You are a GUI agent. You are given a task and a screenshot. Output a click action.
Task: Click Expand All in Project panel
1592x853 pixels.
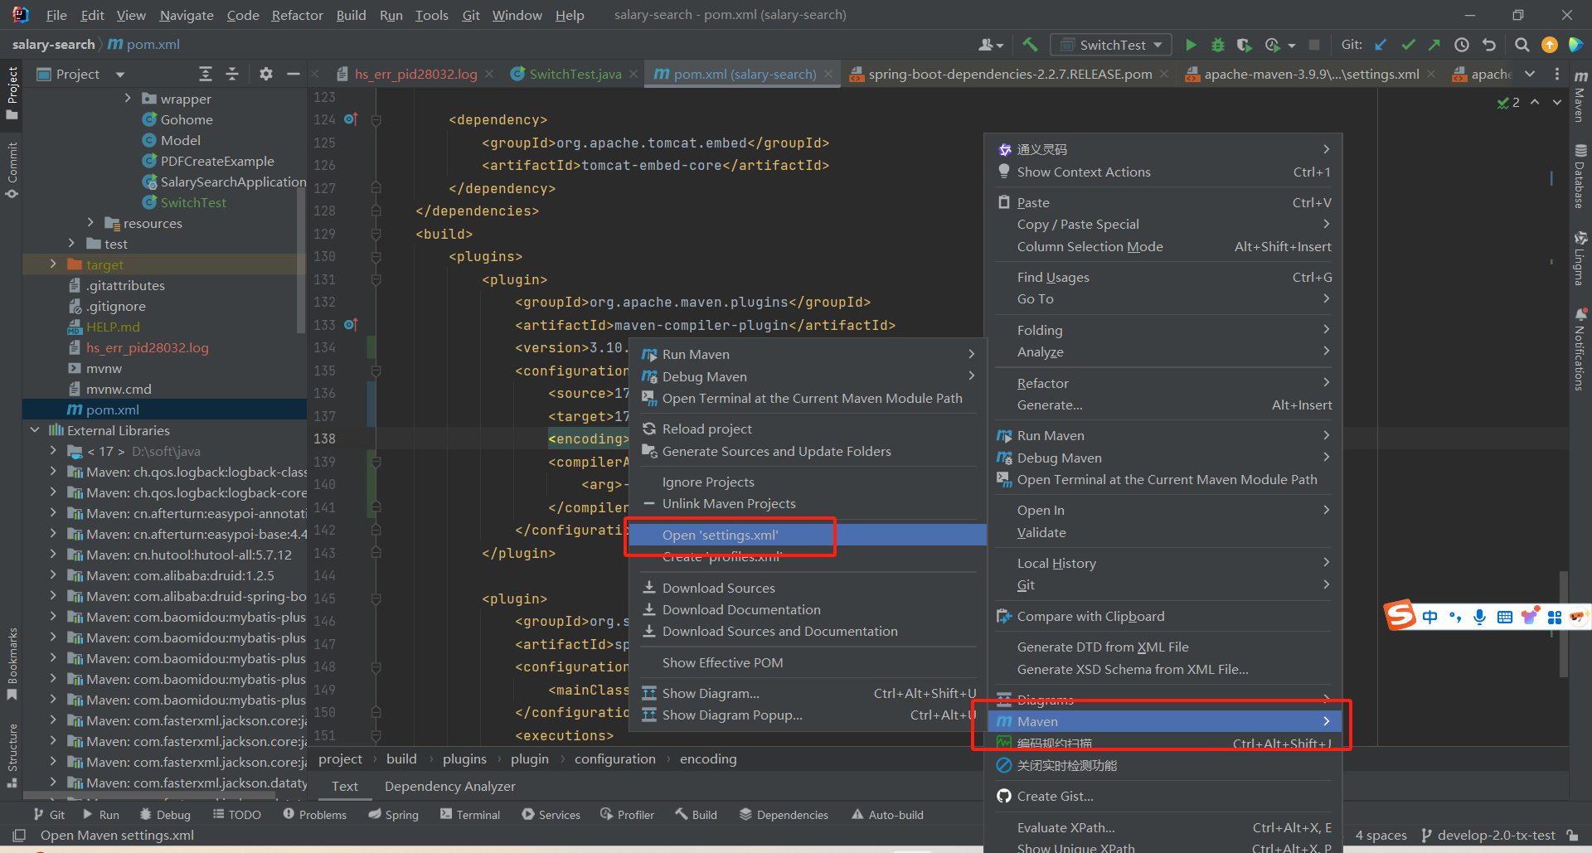[206, 74]
